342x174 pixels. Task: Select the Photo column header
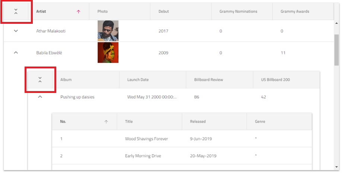(103, 12)
